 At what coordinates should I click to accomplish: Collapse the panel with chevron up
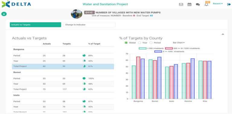coord(223,34)
